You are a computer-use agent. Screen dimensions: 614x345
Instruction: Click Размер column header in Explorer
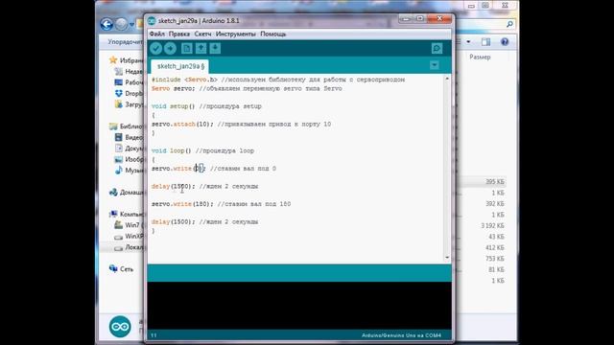pyautogui.click(x=480, y=57)
